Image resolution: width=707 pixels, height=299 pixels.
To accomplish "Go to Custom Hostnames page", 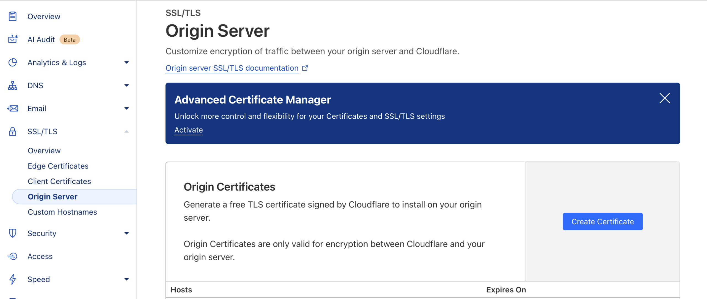I will 62,212.
